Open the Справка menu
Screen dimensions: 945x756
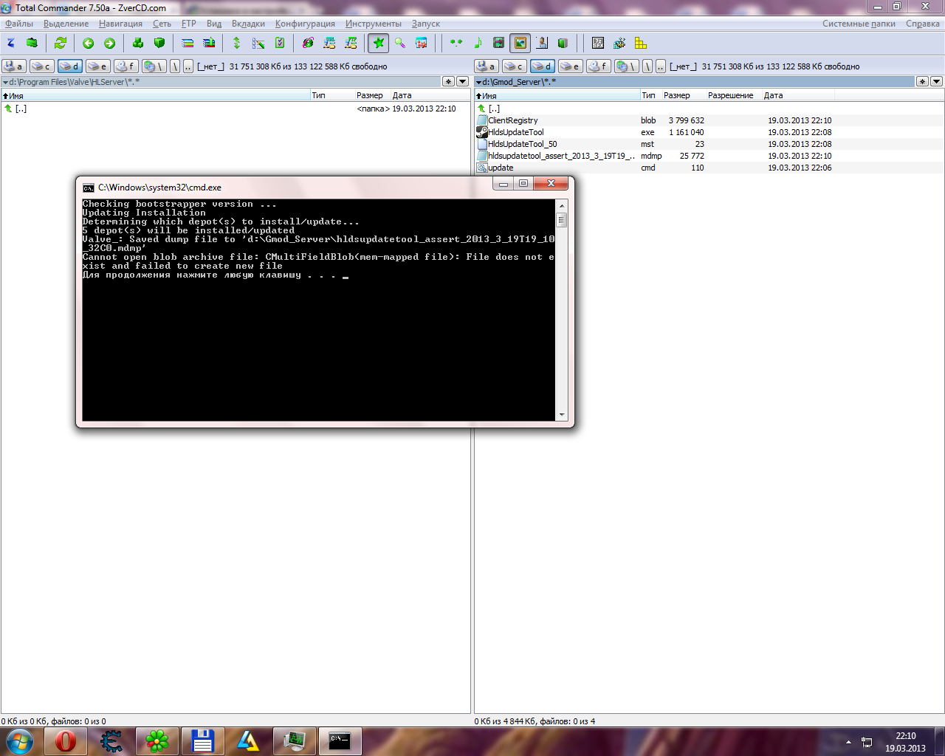coord(923,24)
